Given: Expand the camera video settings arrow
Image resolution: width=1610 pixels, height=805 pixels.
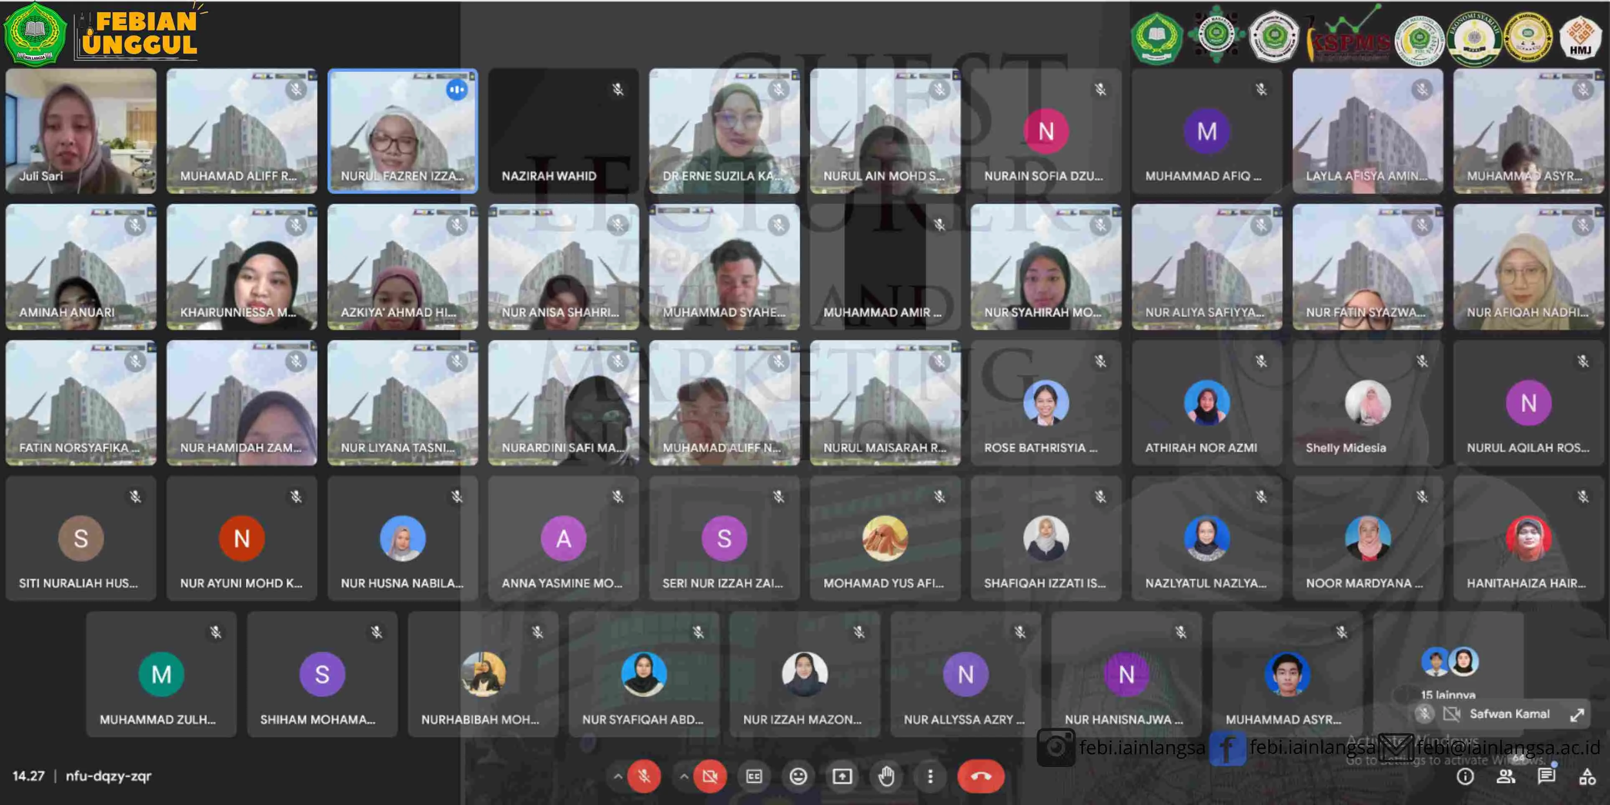Looking at the screenshot, I should tap(684, 776).
